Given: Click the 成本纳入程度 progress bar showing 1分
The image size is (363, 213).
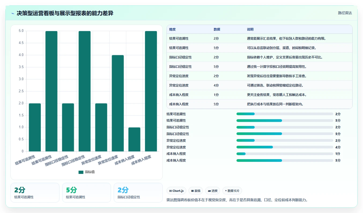Looking at the screenshot, I should pyautogui.click(x=285, y=154).
